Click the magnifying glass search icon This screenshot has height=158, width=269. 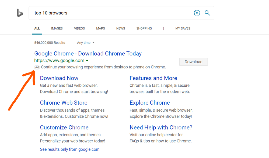click(207, 13)
